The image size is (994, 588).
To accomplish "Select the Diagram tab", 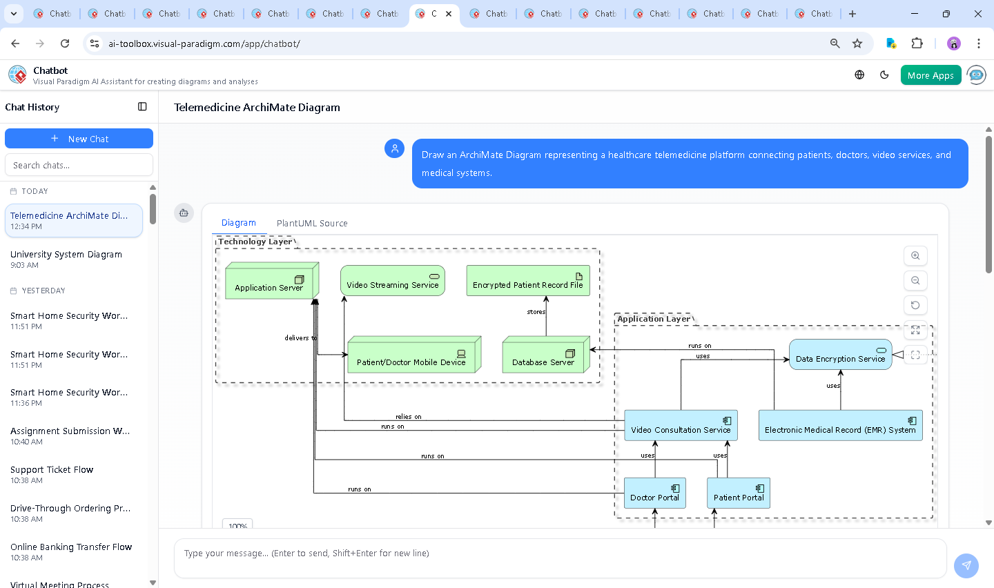I will [239, 223].
